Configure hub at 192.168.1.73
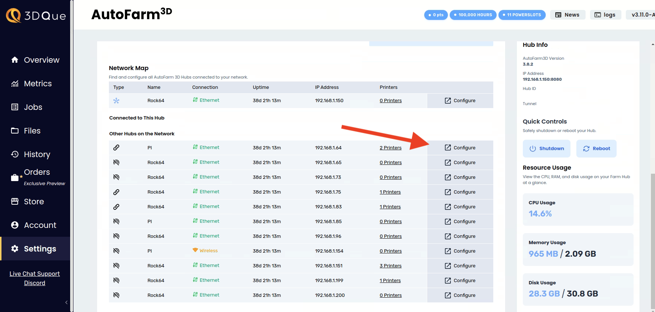Viewport: 655px width, 312px height. click(460, 177)
